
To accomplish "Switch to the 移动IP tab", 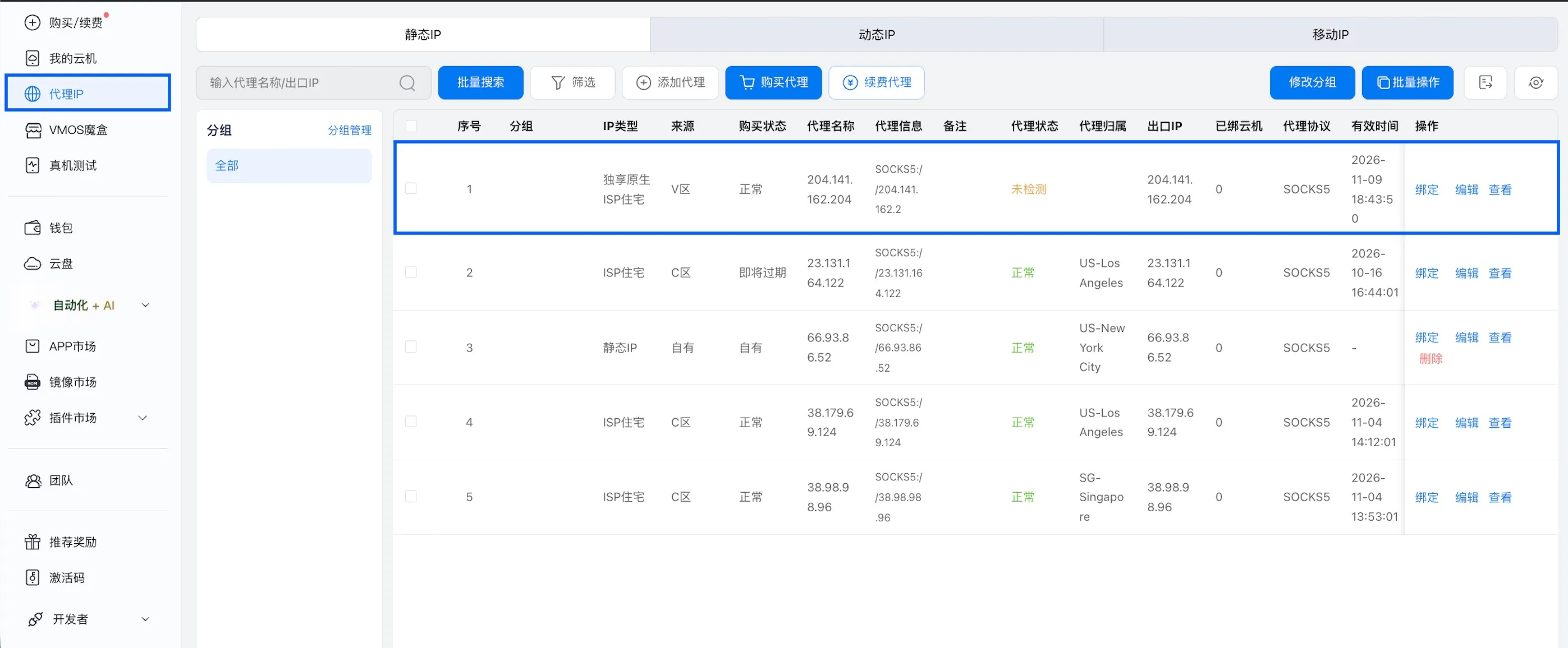I will coord(1331,35).
